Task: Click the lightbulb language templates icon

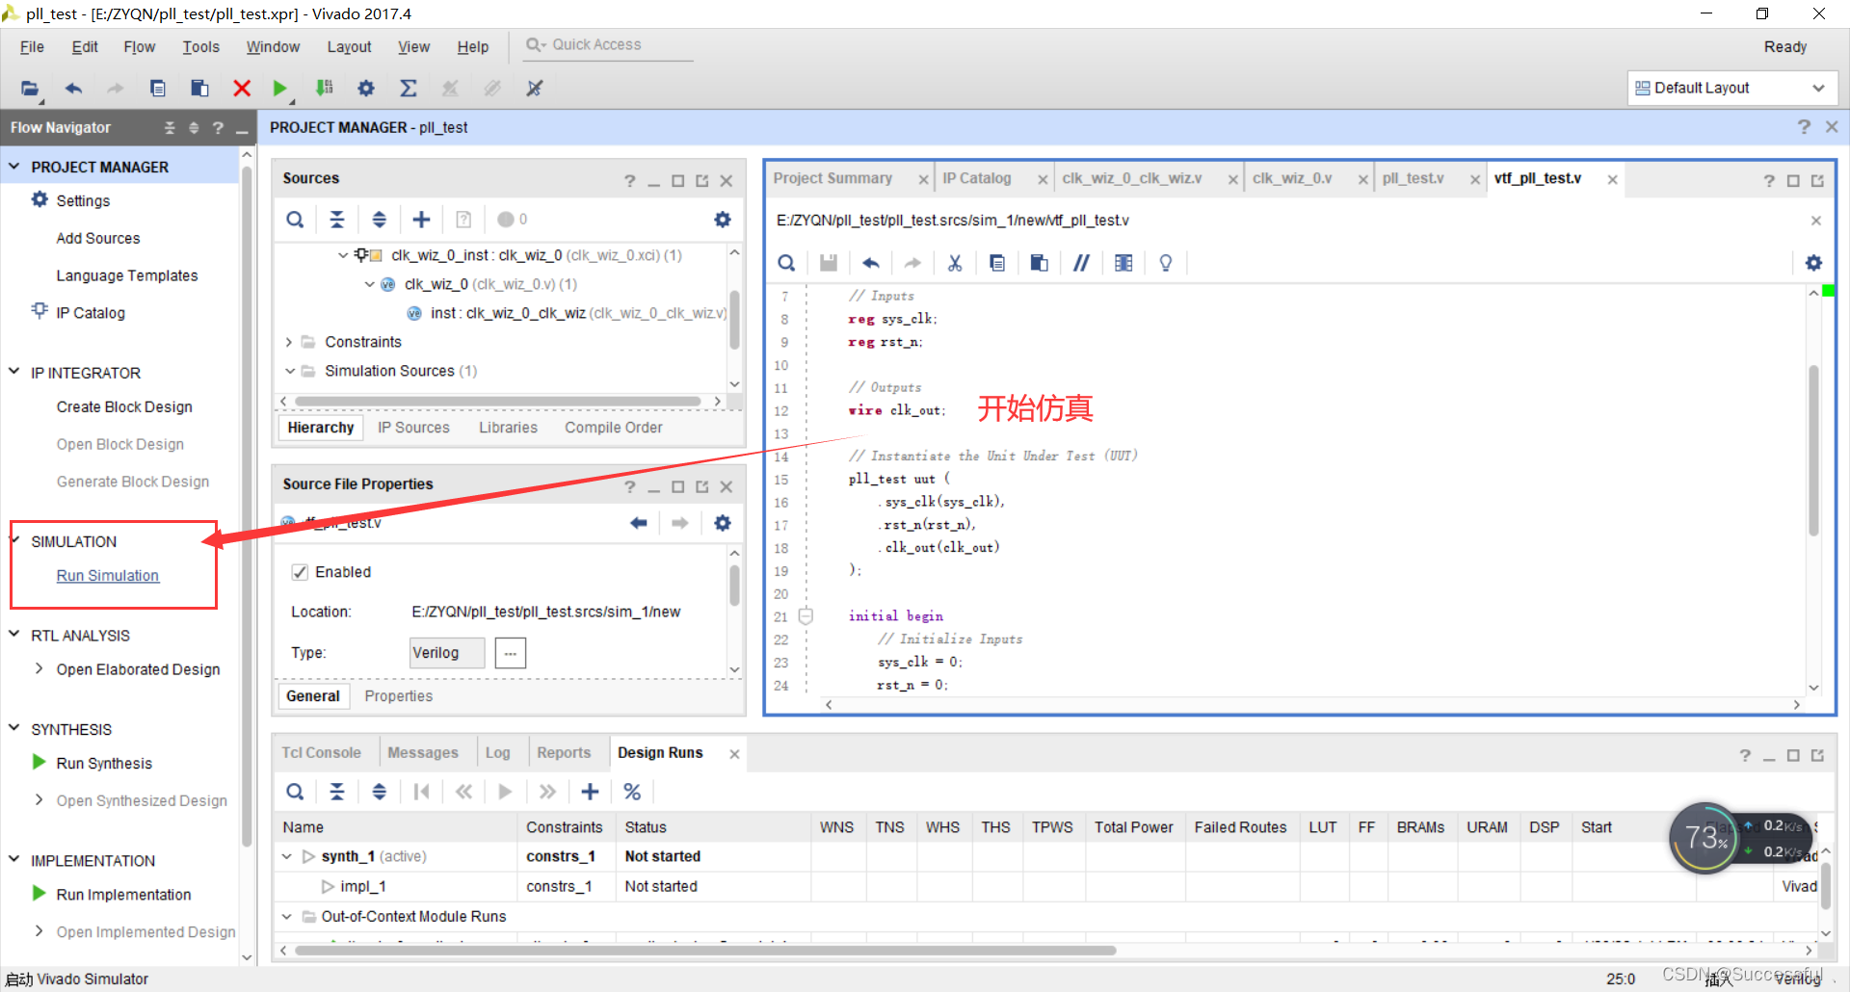Action: pos(1166,263)
